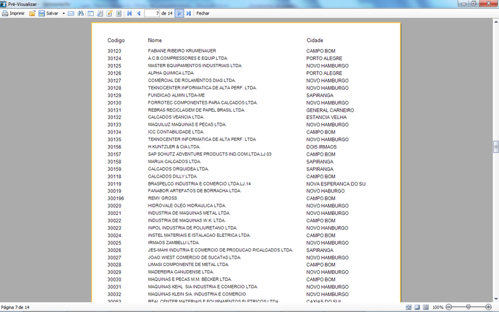
Task: Click the 100% zoom value
Action: 438,307
